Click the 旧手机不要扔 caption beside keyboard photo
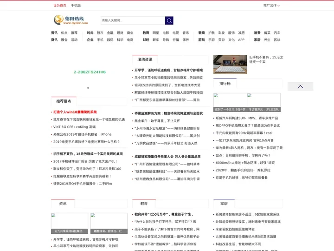 tap(266, 59)
